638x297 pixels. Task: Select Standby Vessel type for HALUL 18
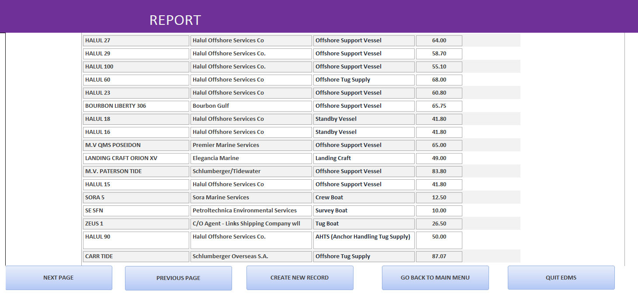(364, 119)
